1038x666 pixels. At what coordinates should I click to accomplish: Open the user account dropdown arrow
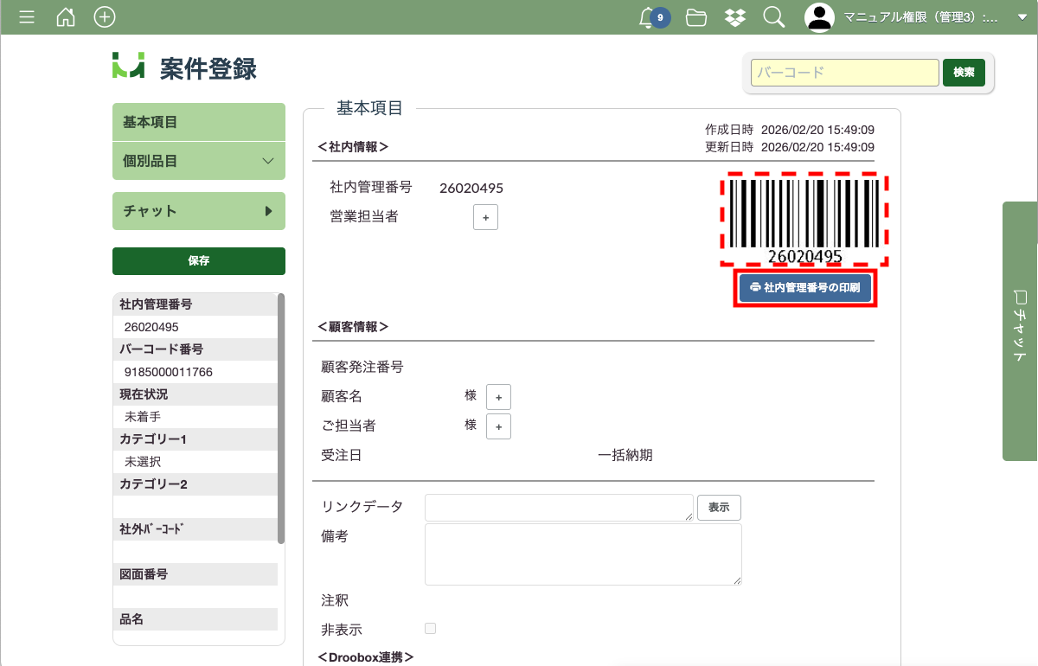(x=1022, y=18)
